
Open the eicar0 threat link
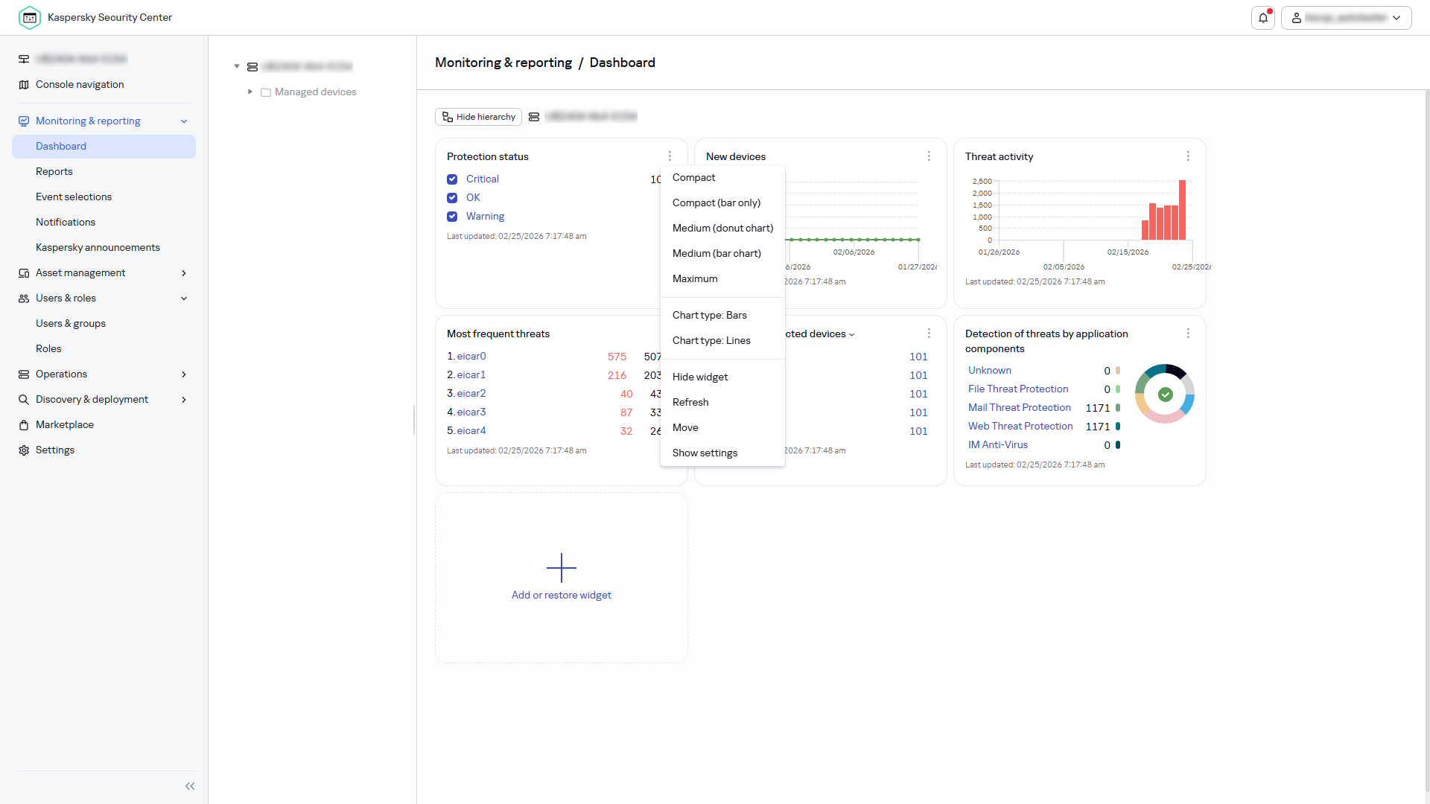(471, 357)
